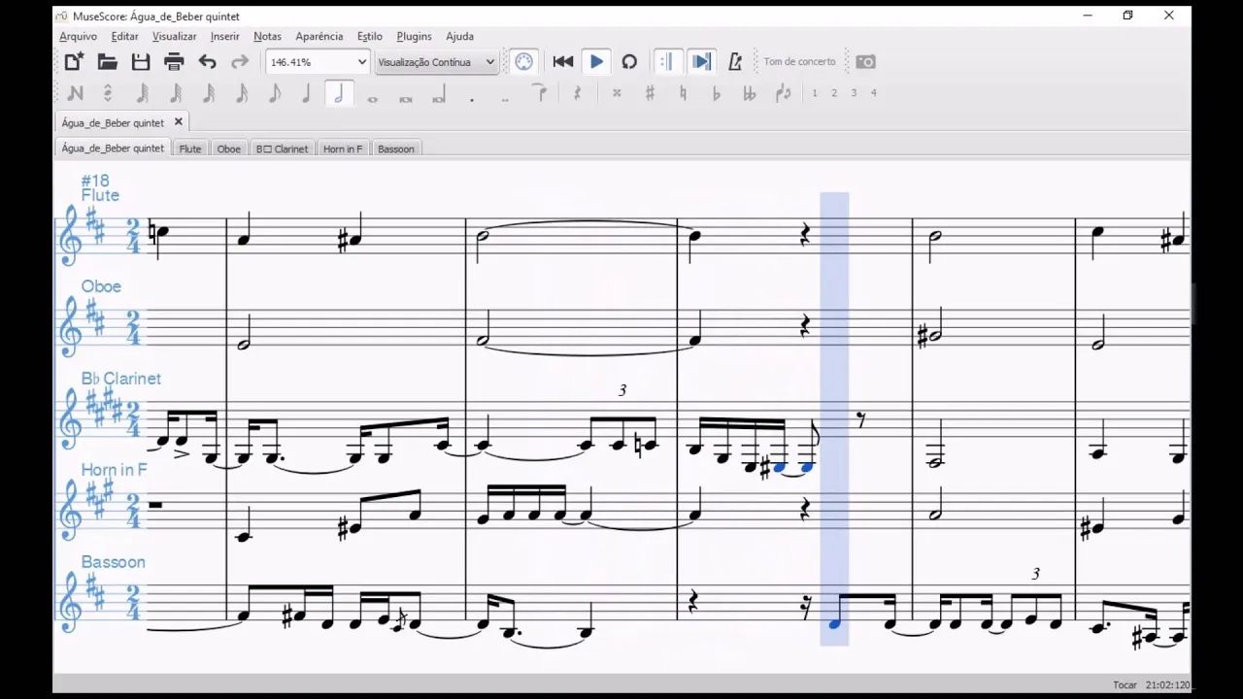Select voice 2
This screenshot has height=699, width=1243.
pos(834,93)
